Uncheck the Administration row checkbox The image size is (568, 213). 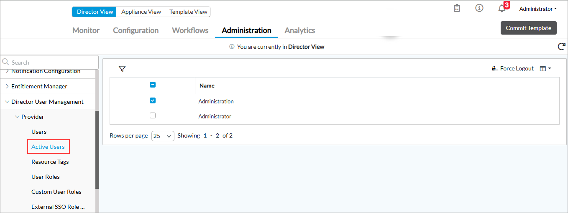point(153,100)
